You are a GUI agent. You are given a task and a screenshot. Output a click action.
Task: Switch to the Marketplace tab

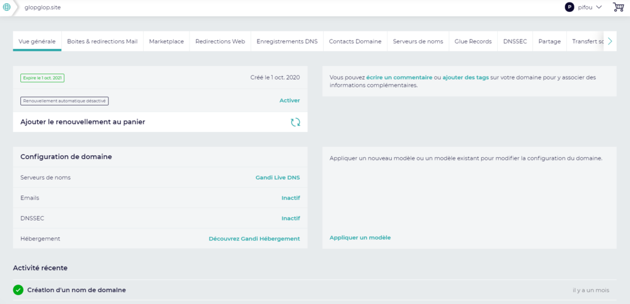166,41
